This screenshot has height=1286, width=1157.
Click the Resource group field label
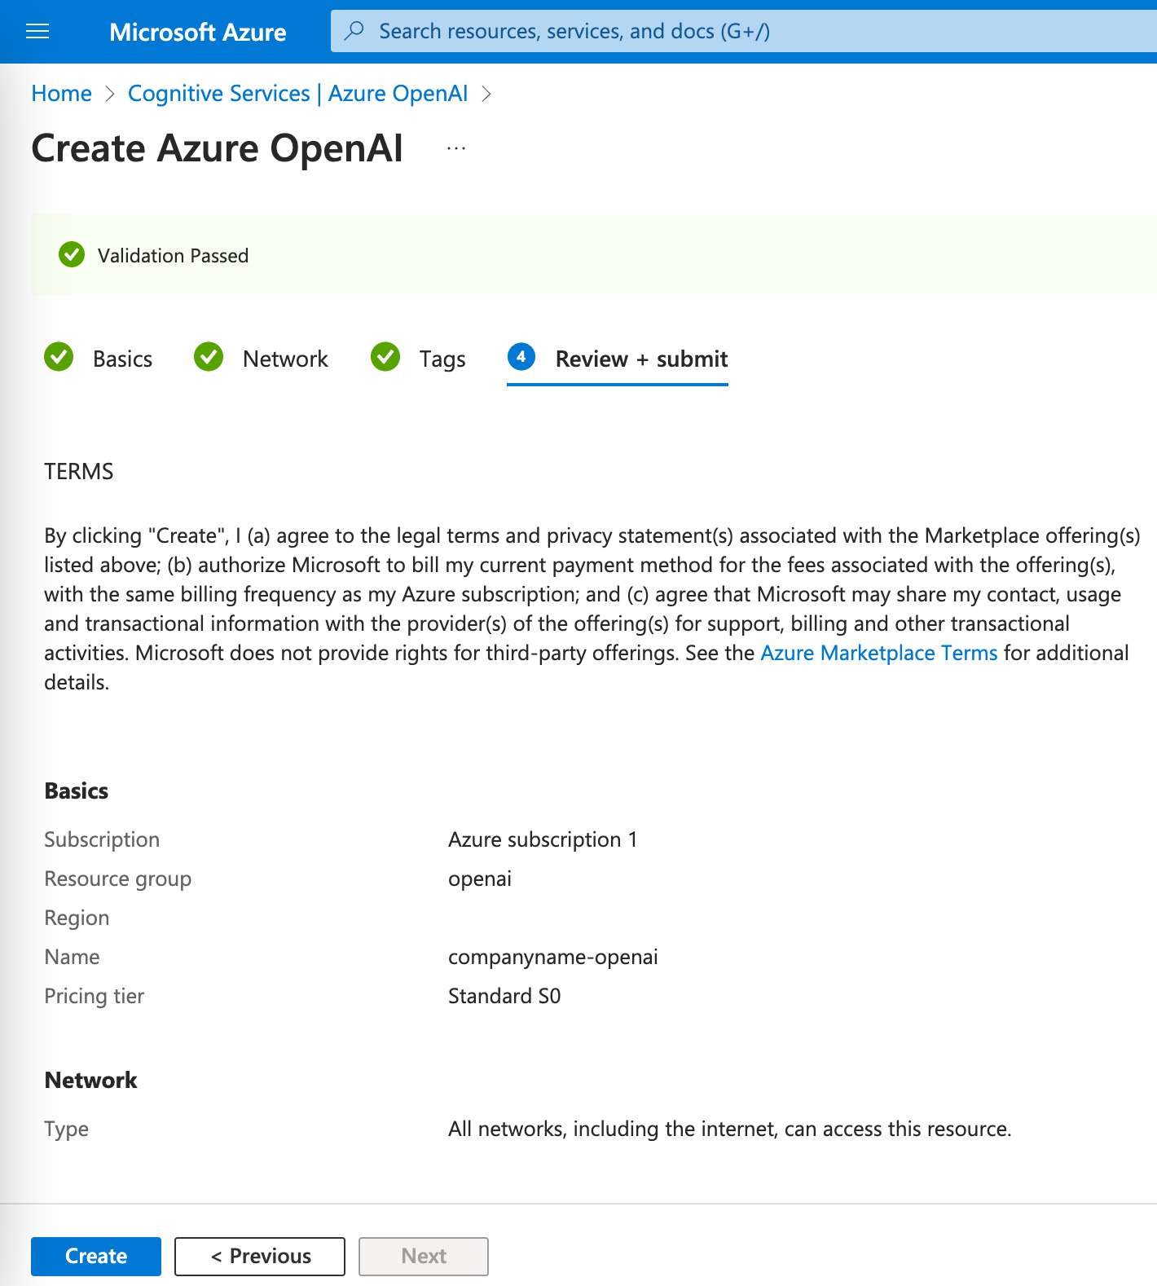[118, 879]
